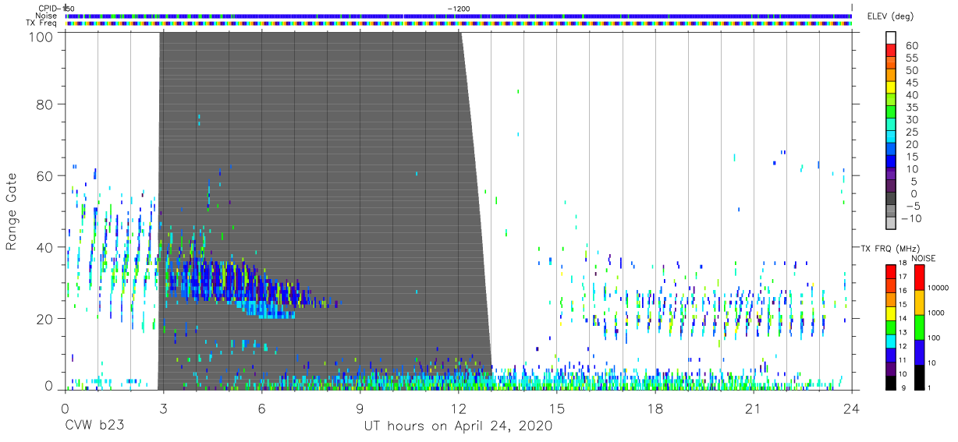Select blue ELEV segment between 15 and 20
This screenshot has width=958, height=442.
pos(891,150)
